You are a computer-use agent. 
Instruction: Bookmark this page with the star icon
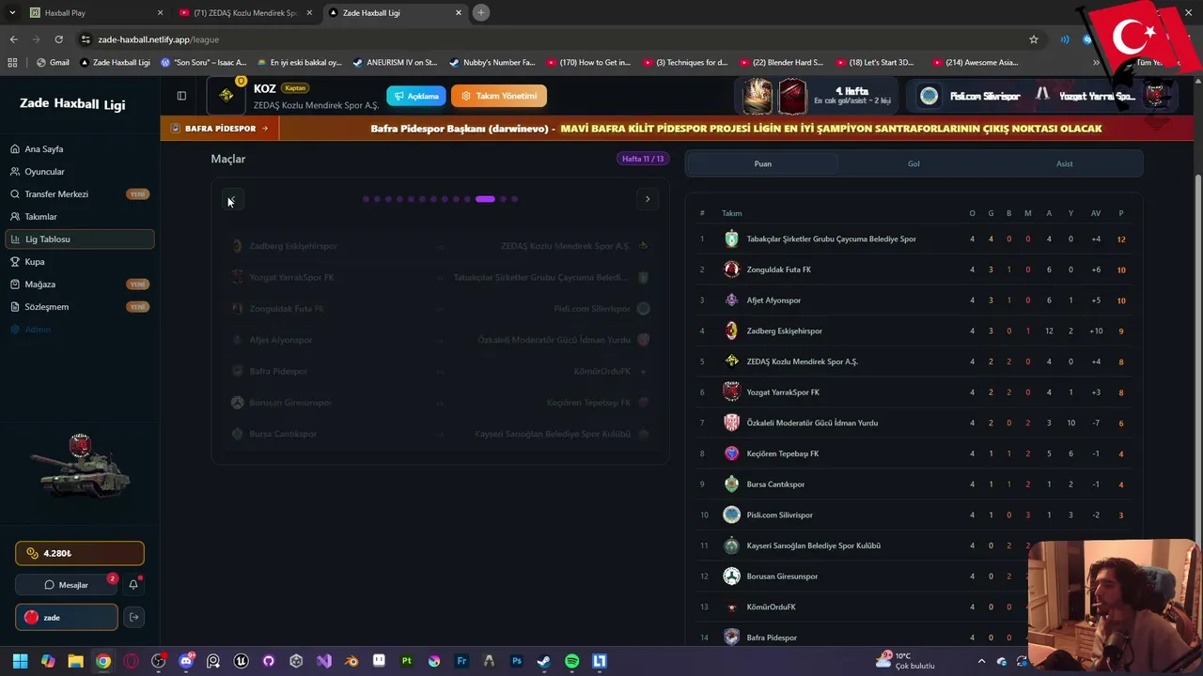point(1034,39)
